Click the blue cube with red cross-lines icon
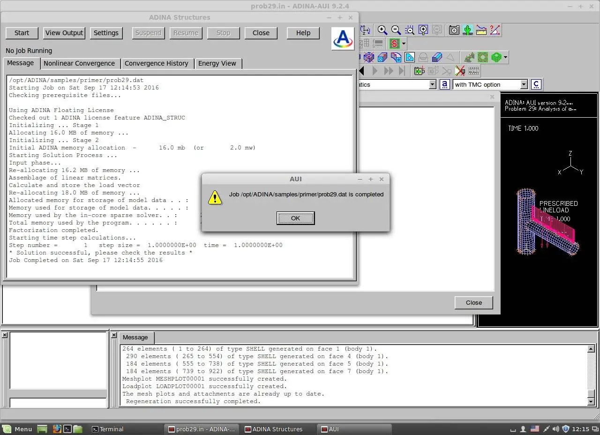600x435 pixels. 369,57
